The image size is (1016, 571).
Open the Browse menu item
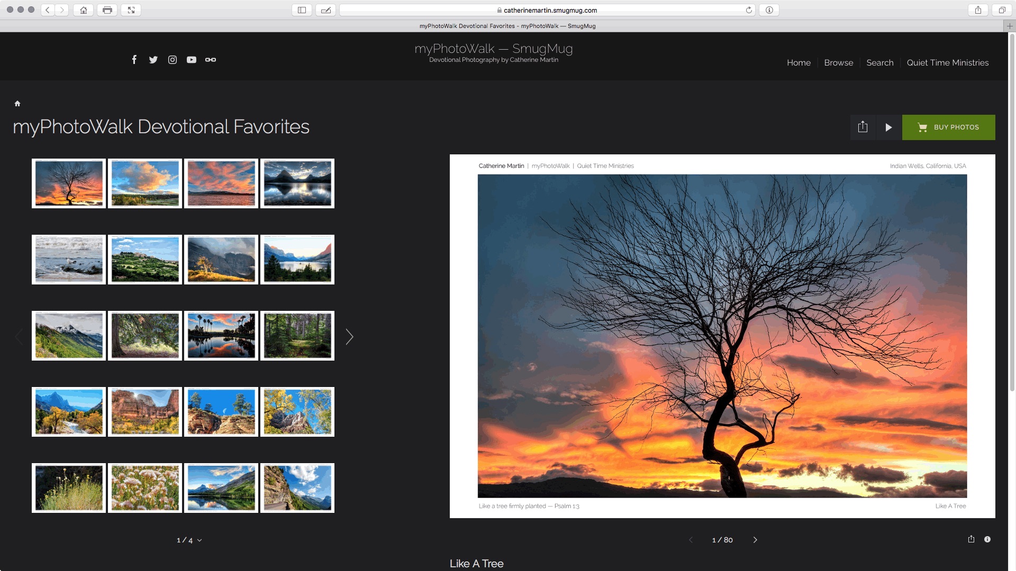point(839,62)
